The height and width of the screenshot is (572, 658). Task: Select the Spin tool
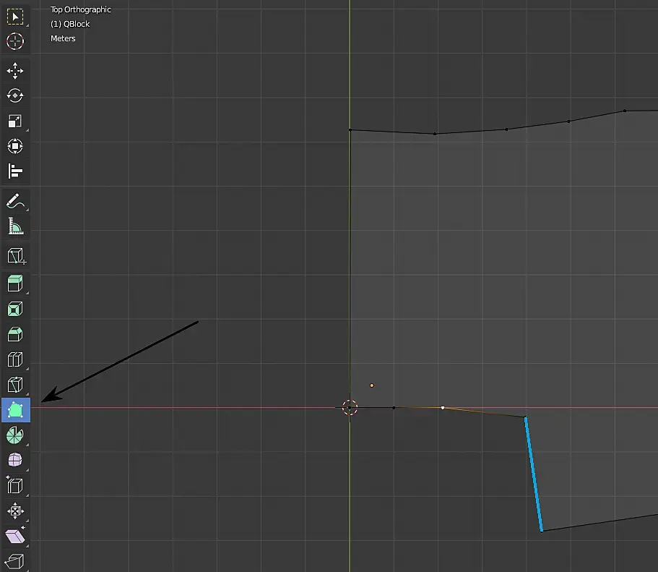15,435
